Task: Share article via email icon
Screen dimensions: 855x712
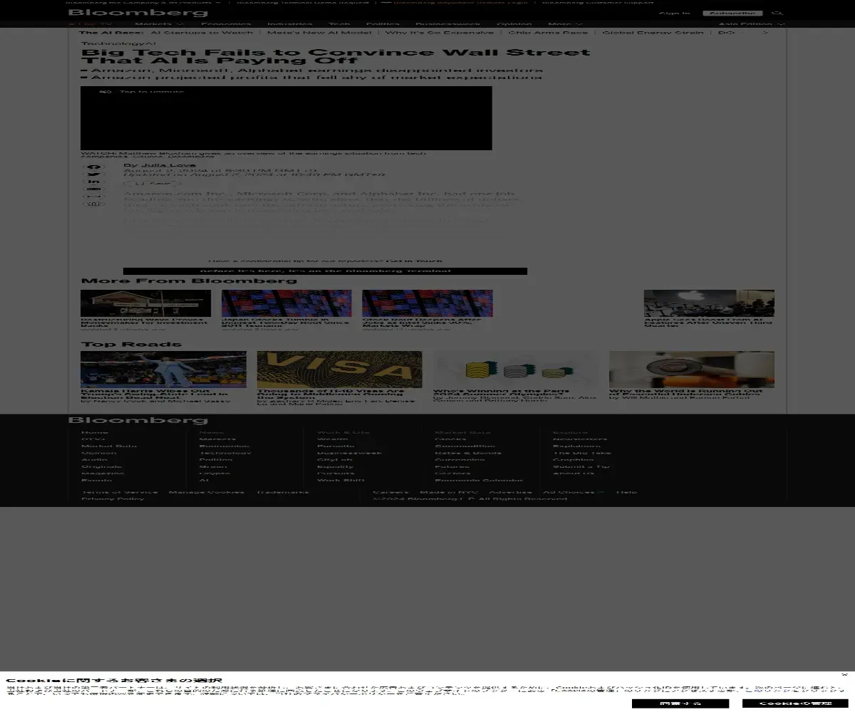Action: [94, 189]
